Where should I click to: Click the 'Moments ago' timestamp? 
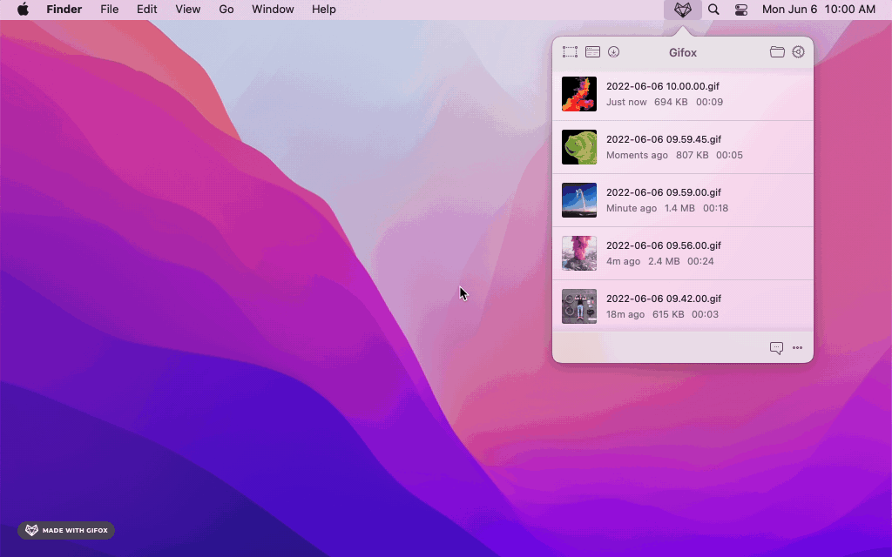[x=637, y=155]
